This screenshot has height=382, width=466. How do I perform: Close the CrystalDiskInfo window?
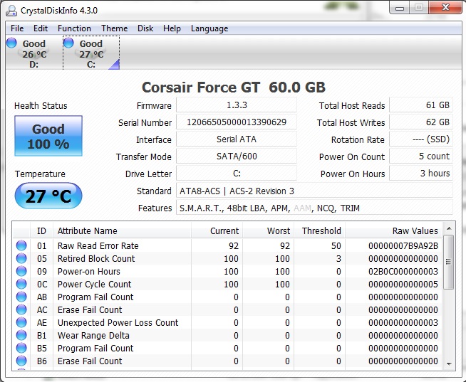[x=445, y=7]
